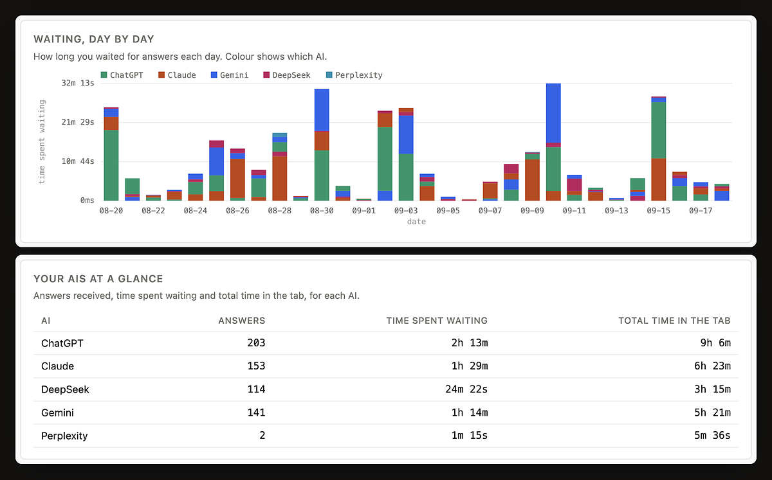Viewport: 772px width, 480px height.
Task: Click the 1h 29m waiting time value
Action: 469,366
